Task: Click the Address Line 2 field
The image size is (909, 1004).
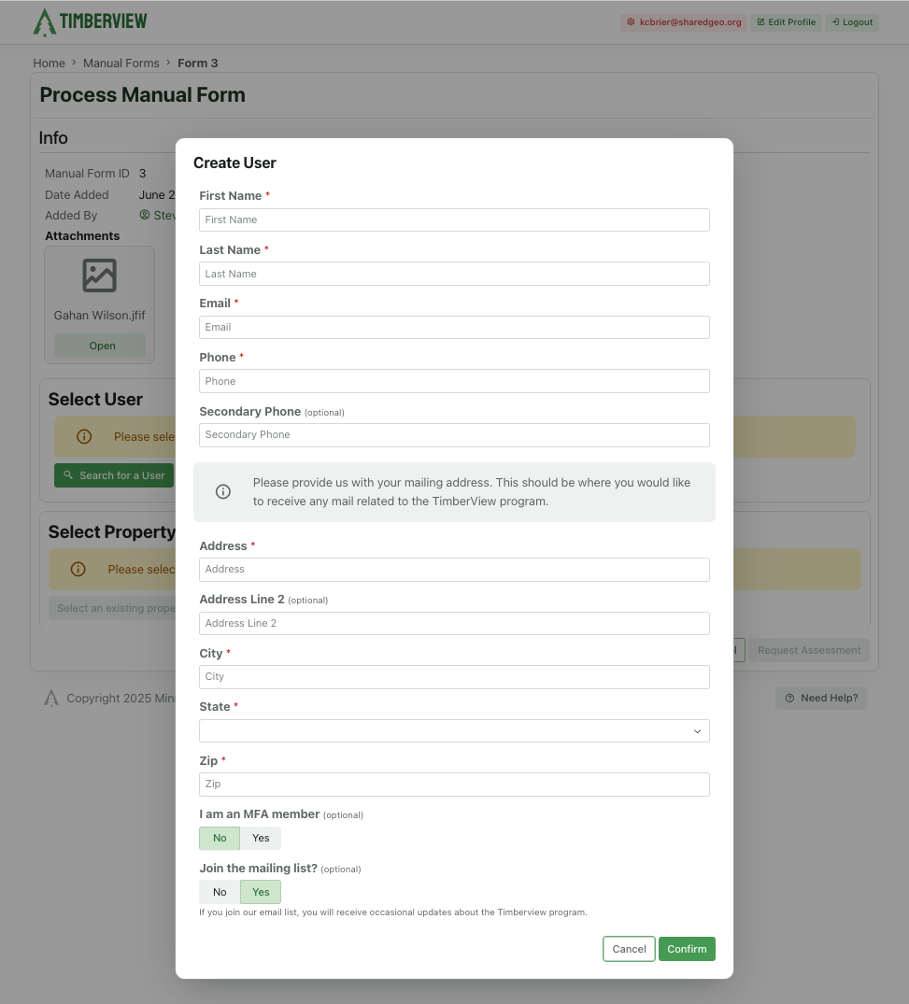Action: pyautogui.click(x=454, y=624)
